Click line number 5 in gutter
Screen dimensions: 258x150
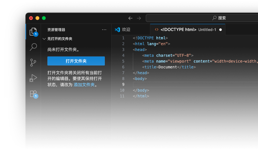pos(123,61)
